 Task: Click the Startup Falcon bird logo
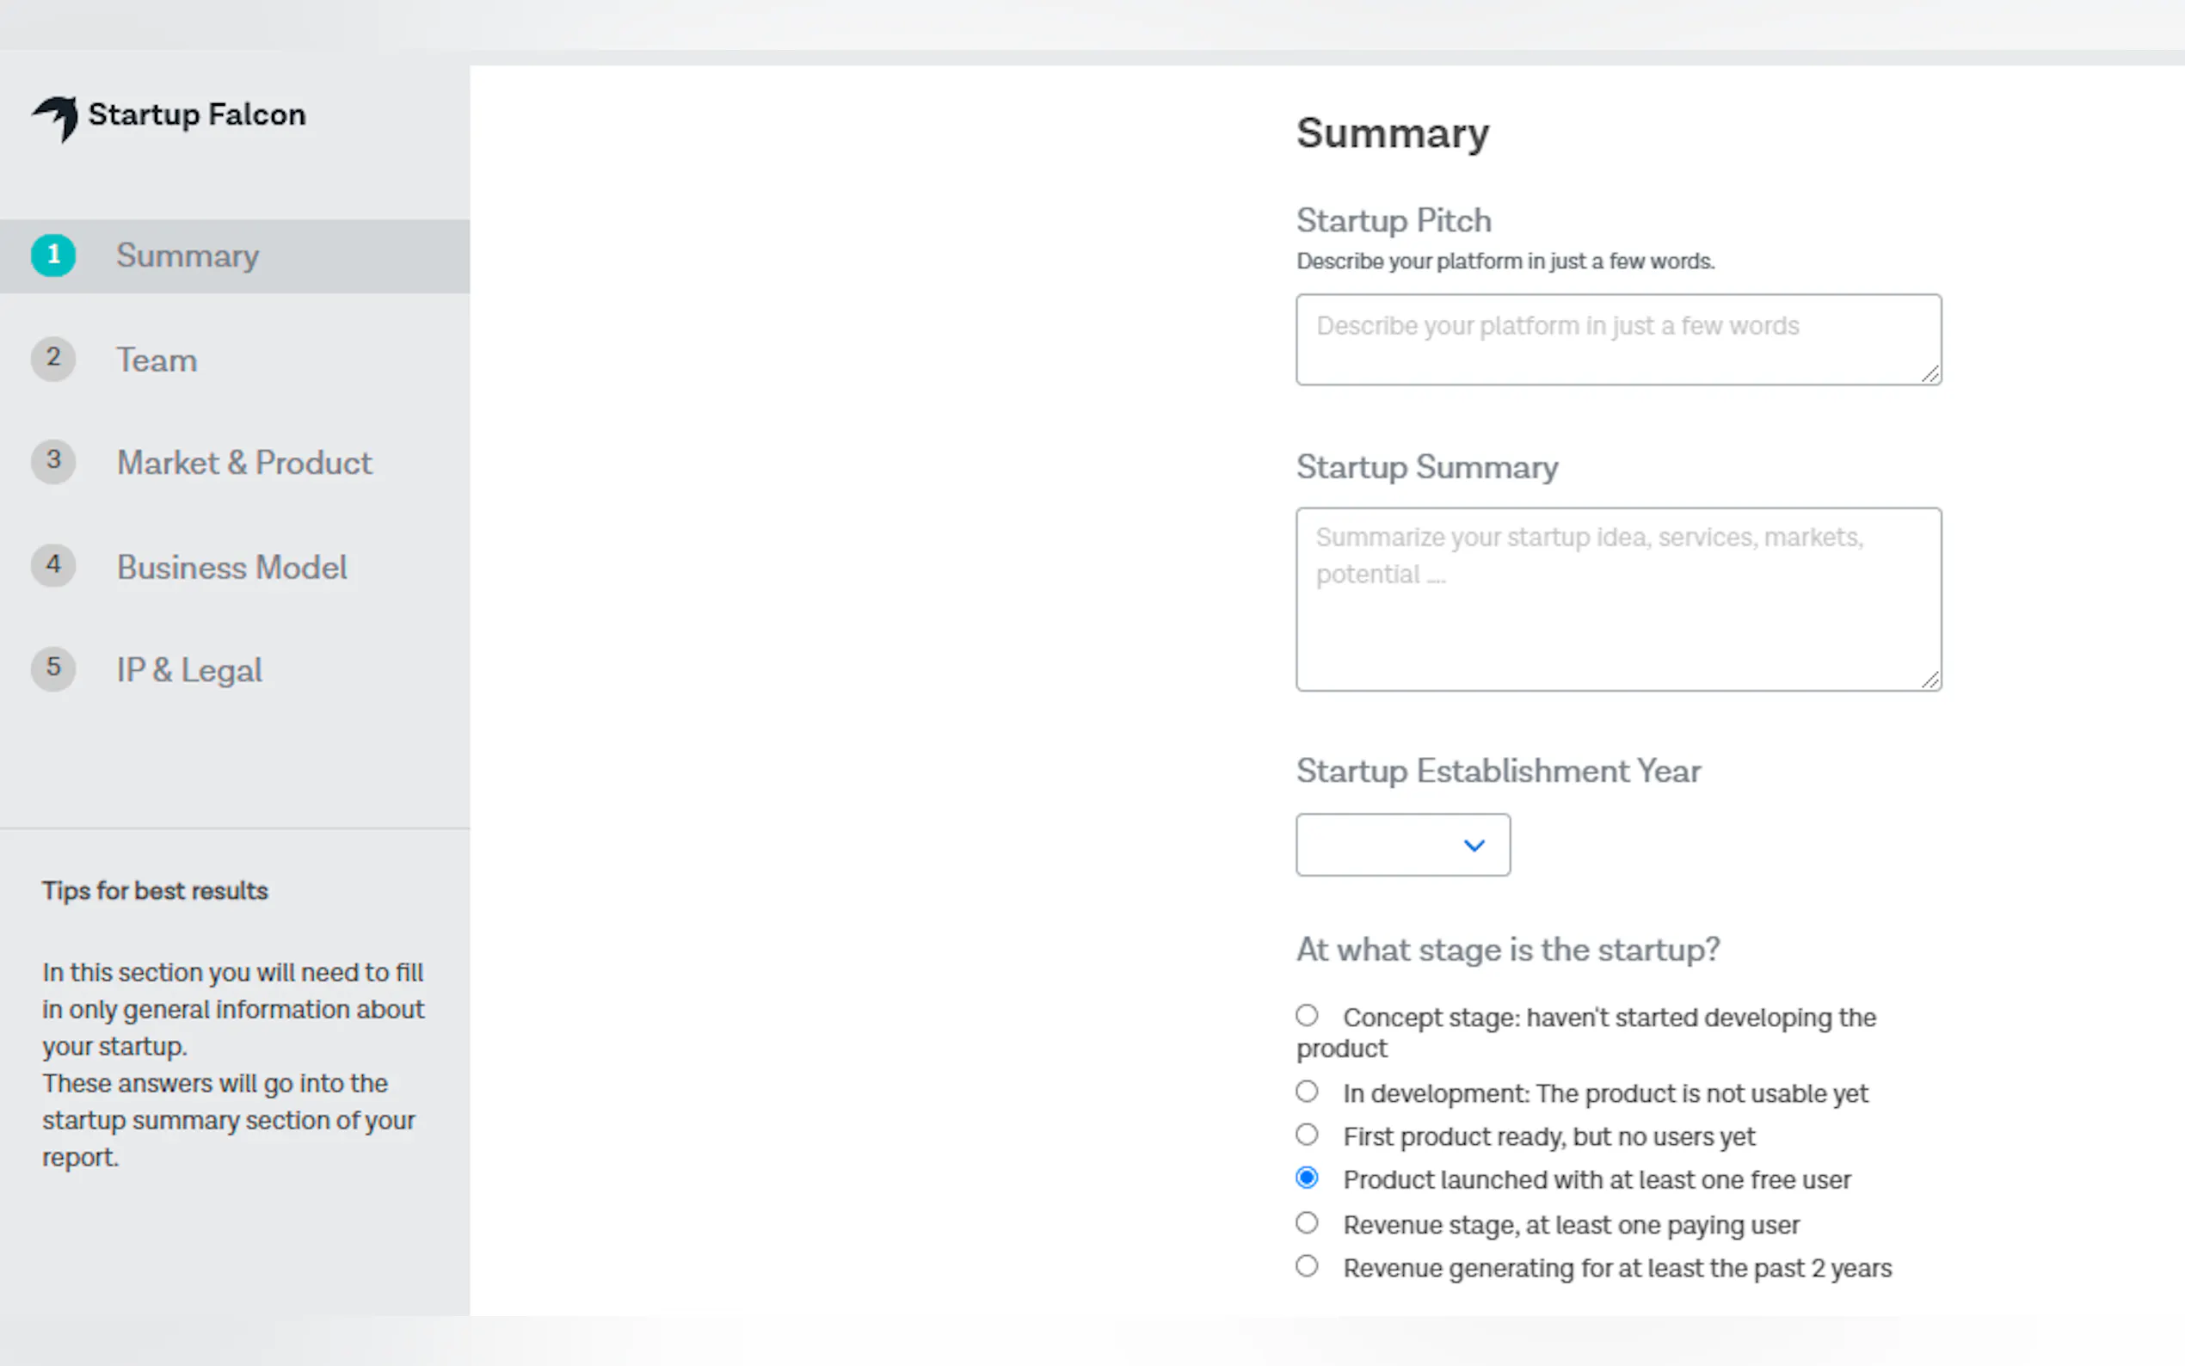click(56, 118)
